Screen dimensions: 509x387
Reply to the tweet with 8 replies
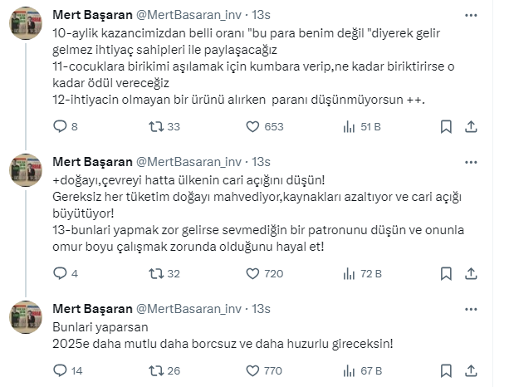(59, 127)
